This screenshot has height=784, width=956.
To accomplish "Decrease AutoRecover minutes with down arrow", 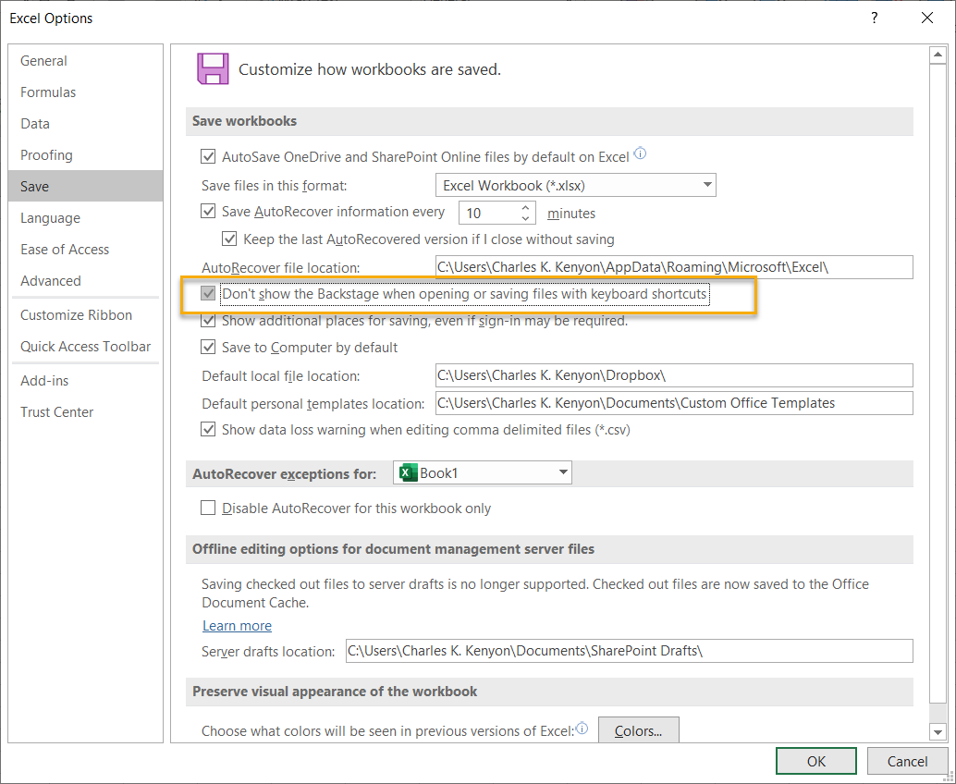I will (x=525, y=218).
